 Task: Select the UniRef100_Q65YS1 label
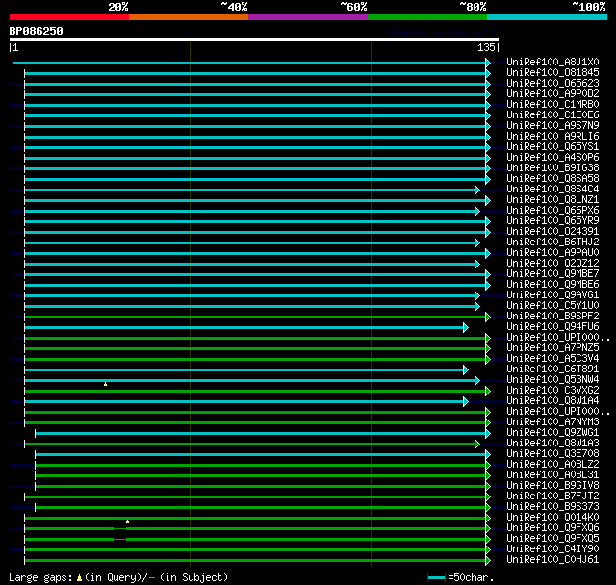pos(552,147)
